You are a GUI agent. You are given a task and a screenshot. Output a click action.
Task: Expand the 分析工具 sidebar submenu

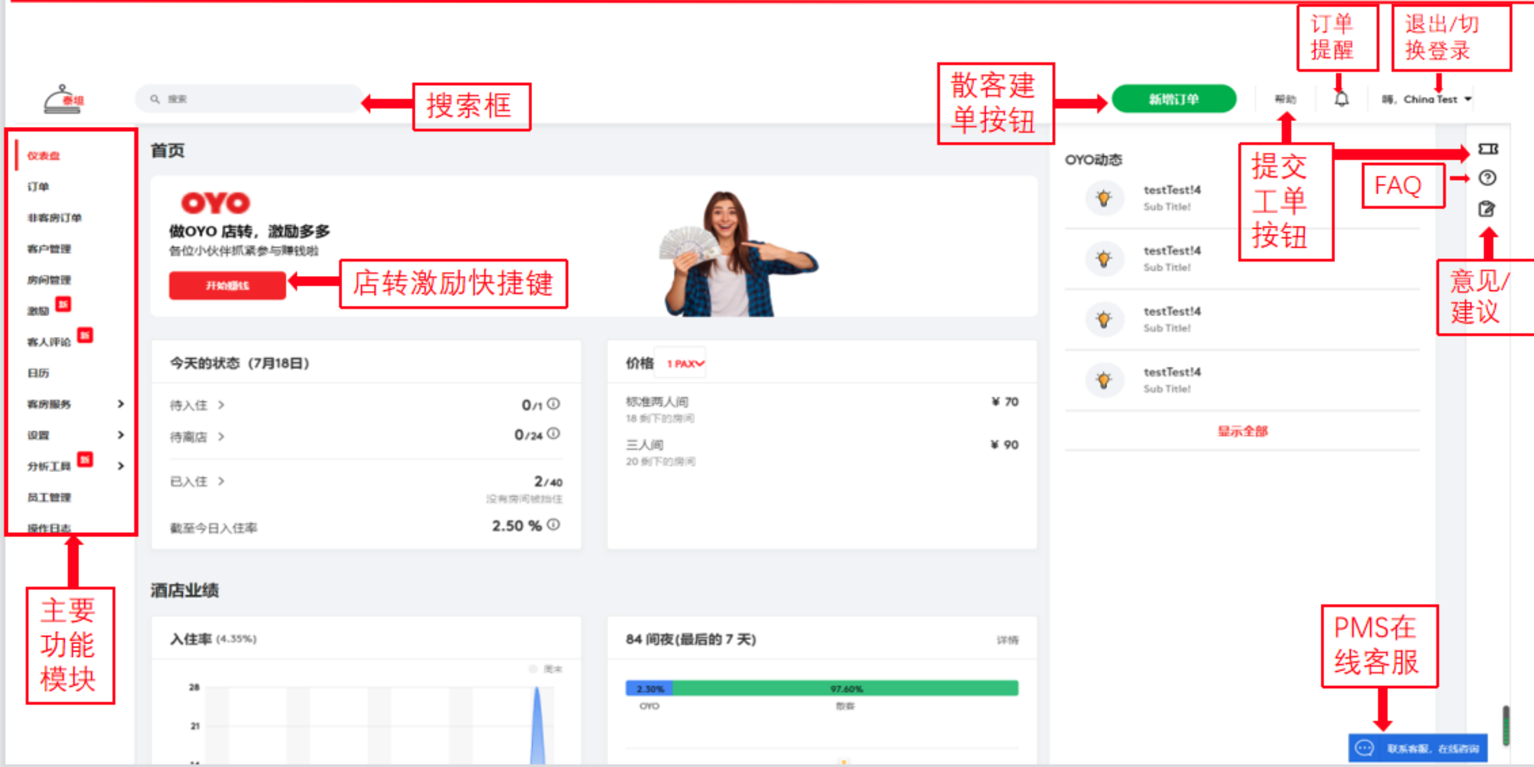[x=120, y=466]
